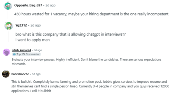Open the 2d ago timestamp beside nitish_kumar24
170x95 pixels.
point(38,50)
